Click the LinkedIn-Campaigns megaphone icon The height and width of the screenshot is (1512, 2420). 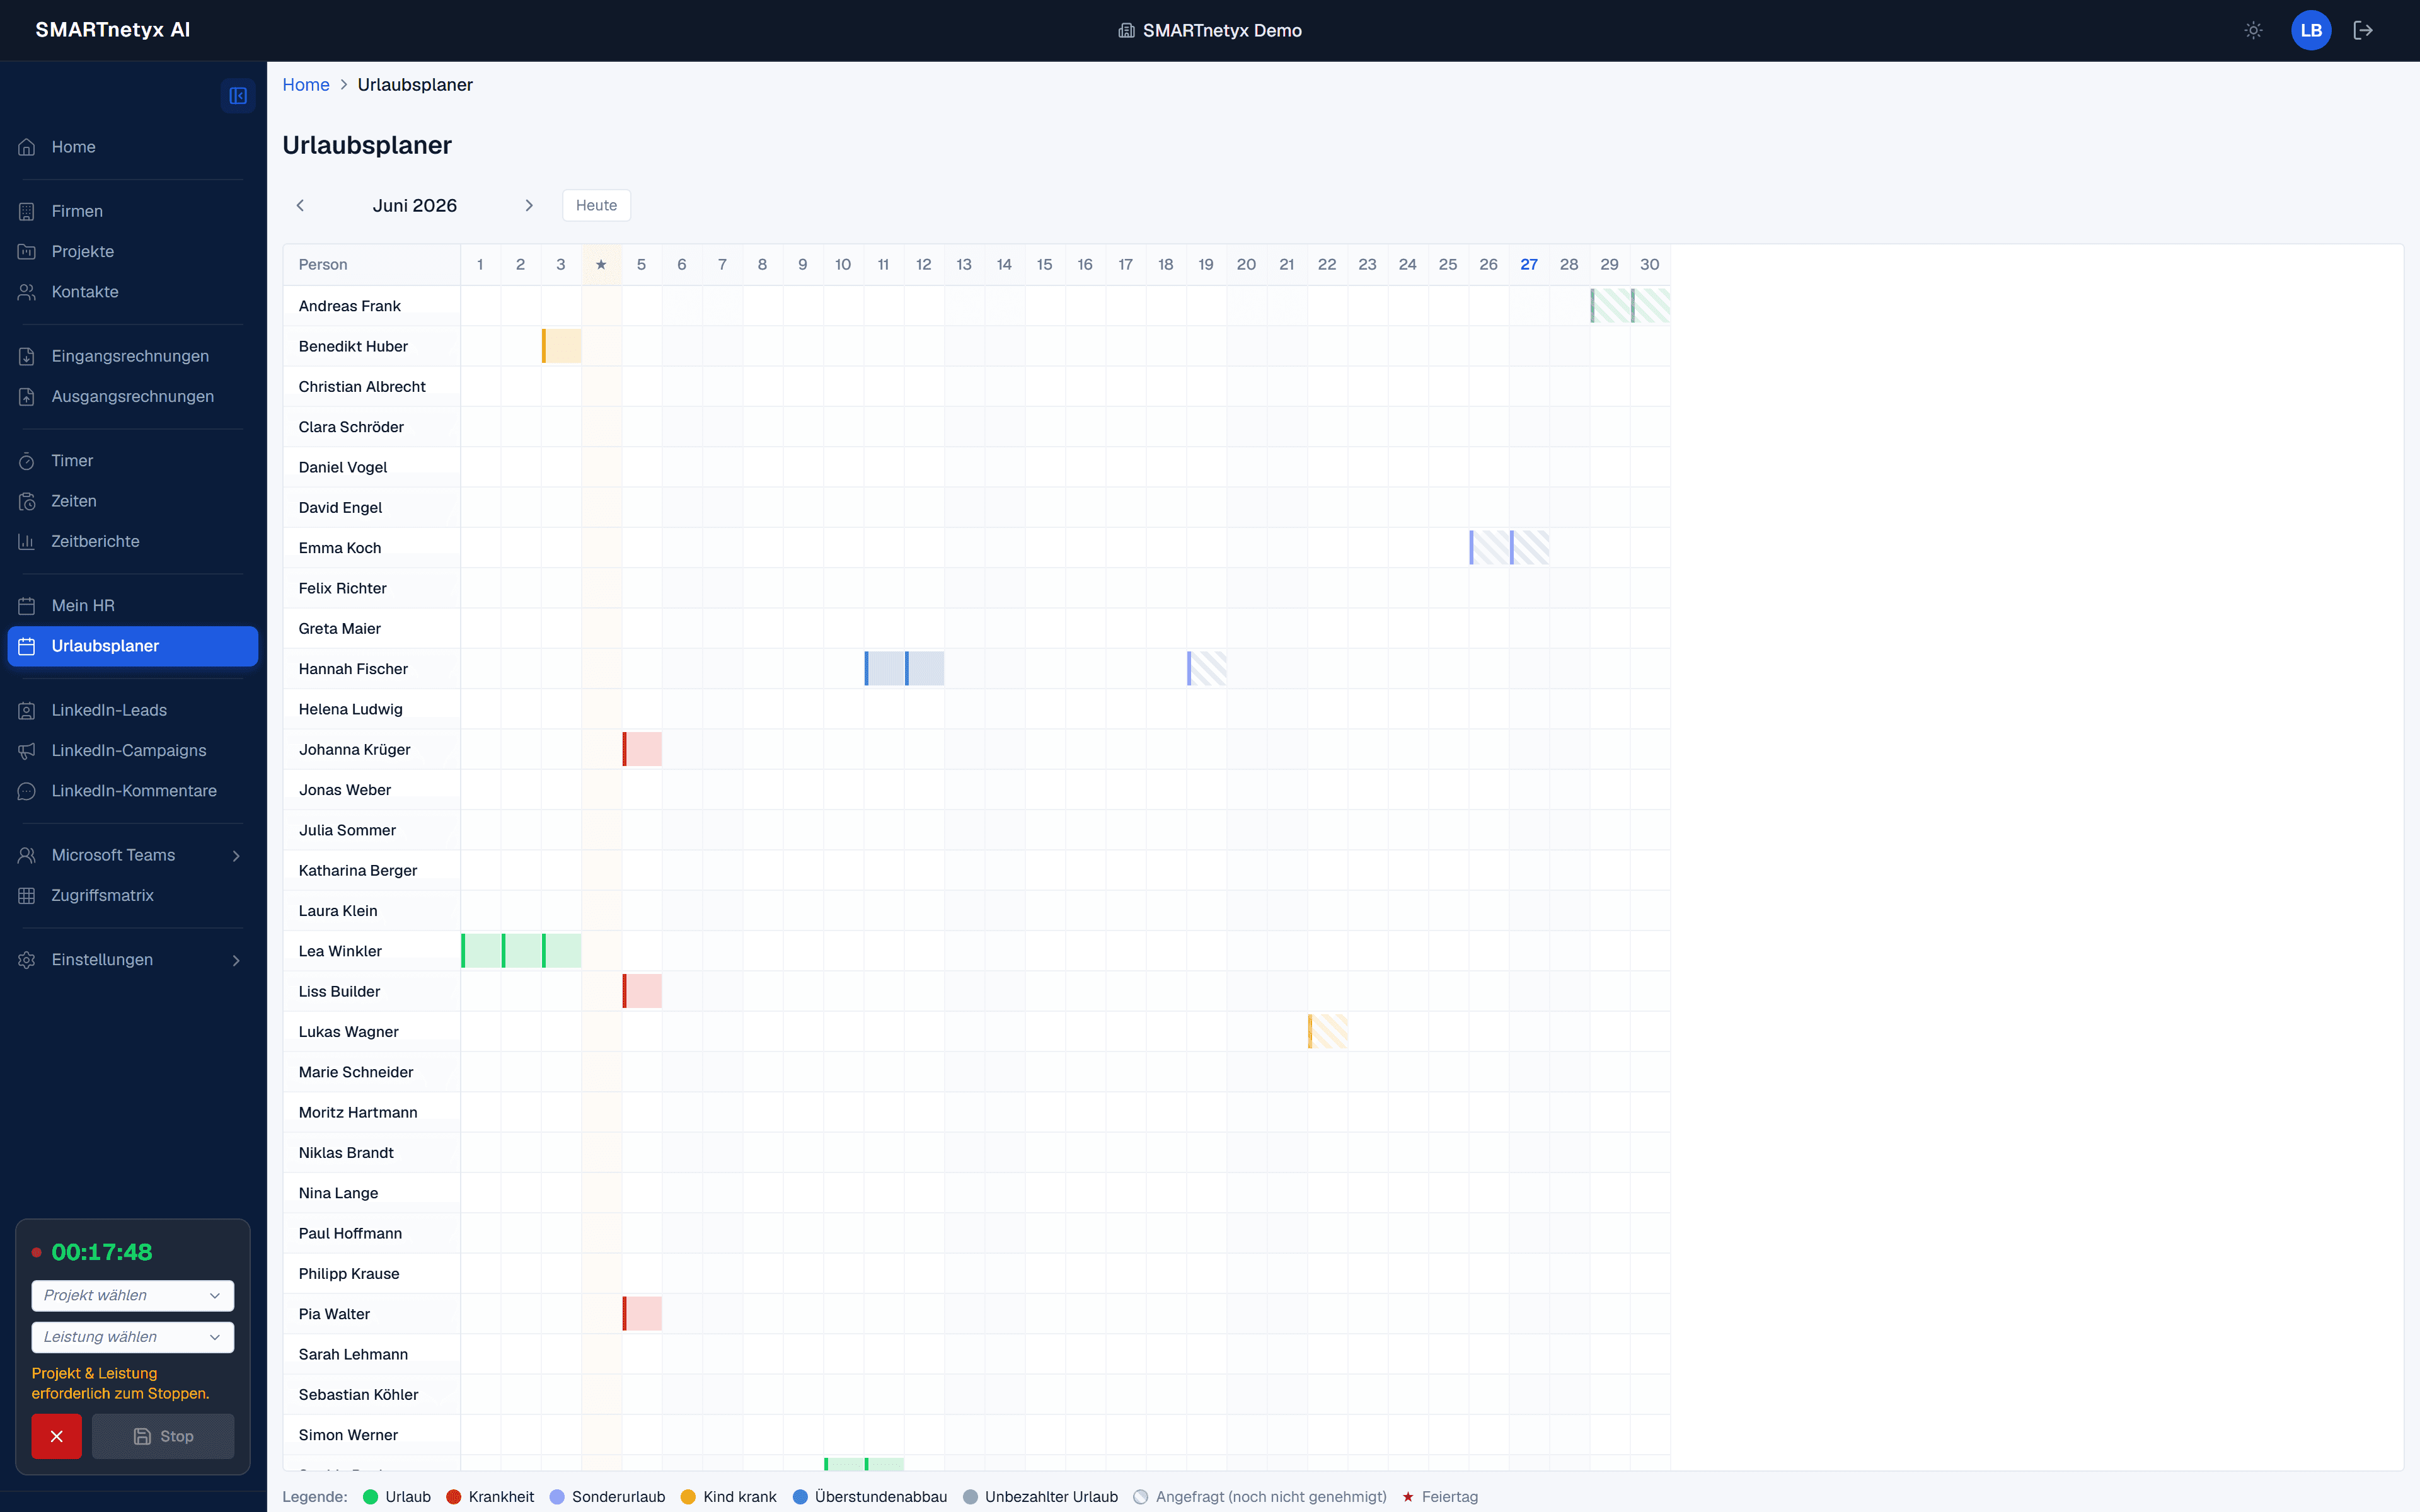[27, 751]
